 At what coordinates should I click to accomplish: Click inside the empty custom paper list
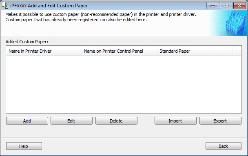point(124,84)
